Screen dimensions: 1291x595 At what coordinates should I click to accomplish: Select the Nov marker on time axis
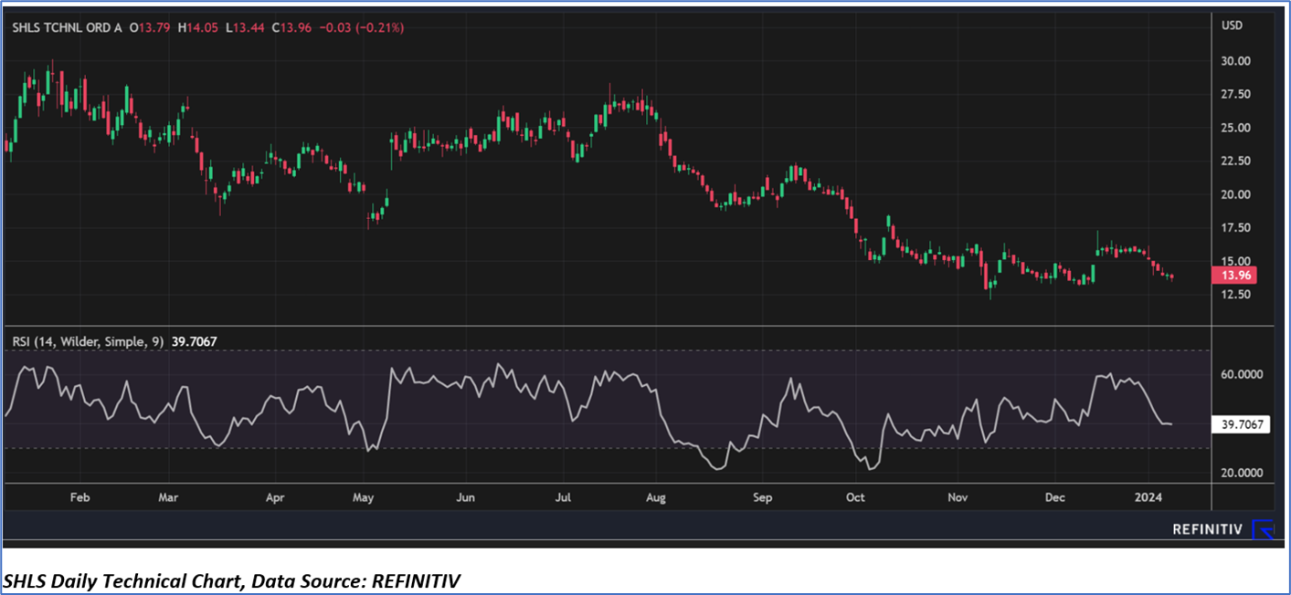(x=957, y=498)
